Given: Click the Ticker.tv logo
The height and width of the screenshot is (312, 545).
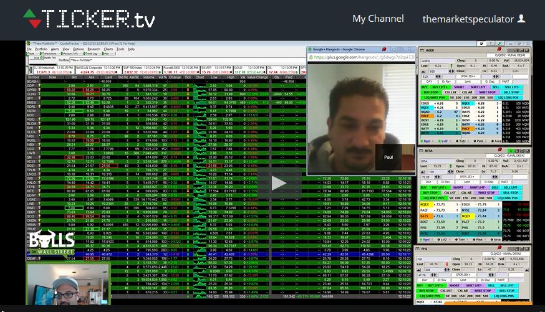Looking at the screenshot, I should (x=89, y=19).
